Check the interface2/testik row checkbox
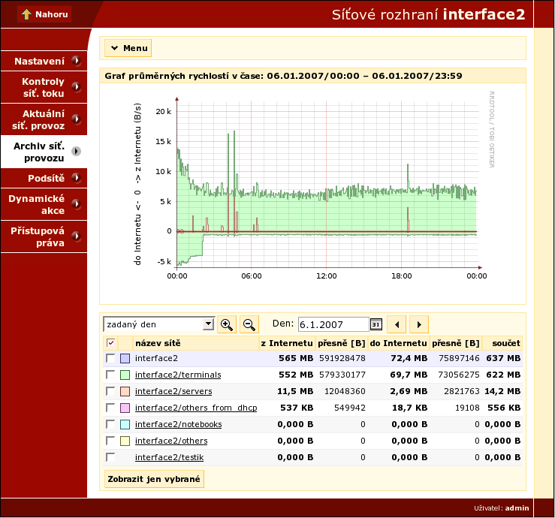The width and height of the screenshot is (555, 518). pyautogui.click(x=110, y=457)
